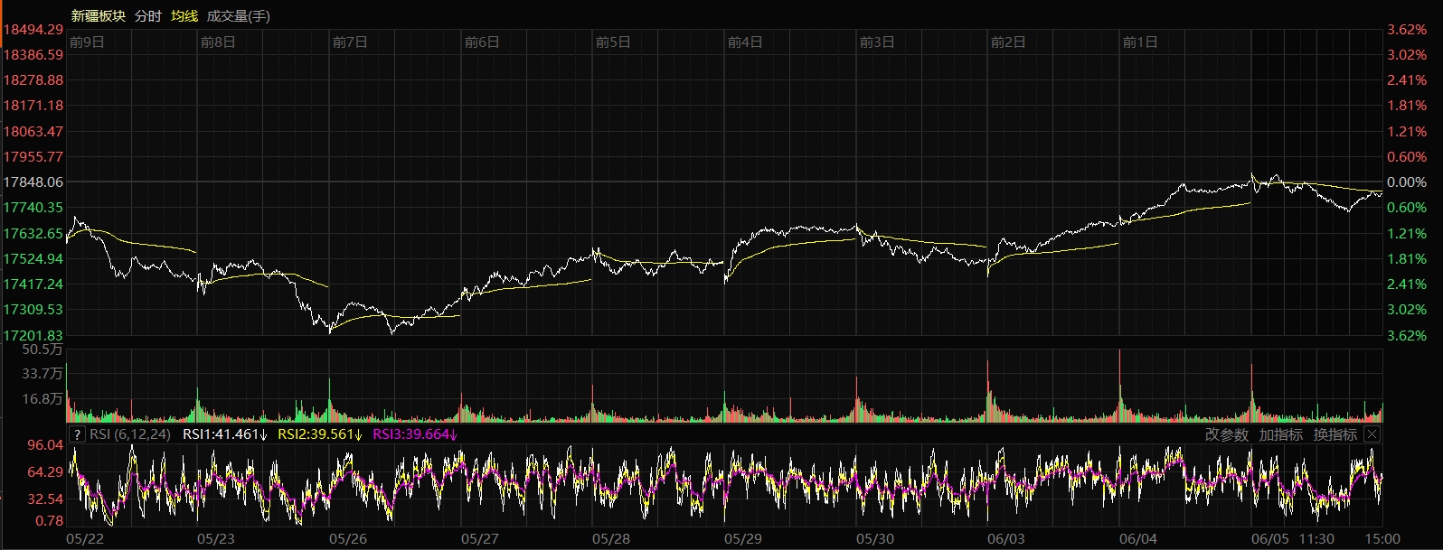
Task: Click the RSI (6,12,24) indicator name
Action: coord(130,434)
